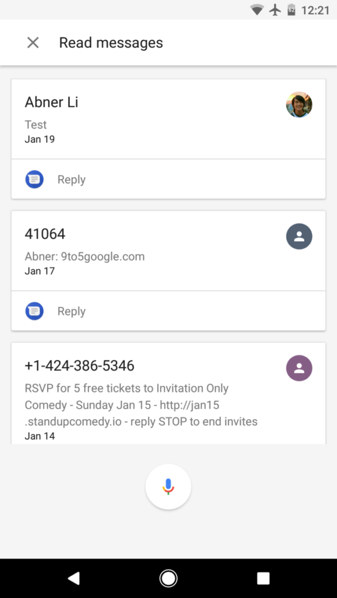Close the Read messages screen
Image resolution: width=337 pixels, height=598 pixels.
point(33,43)
